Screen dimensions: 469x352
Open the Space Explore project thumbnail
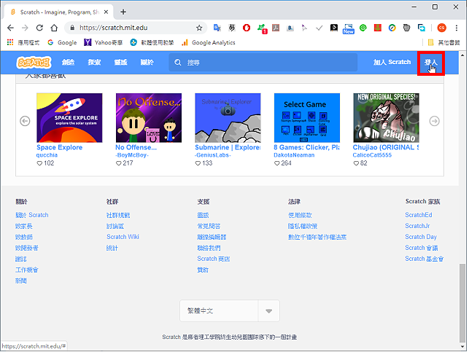[69, 118]
